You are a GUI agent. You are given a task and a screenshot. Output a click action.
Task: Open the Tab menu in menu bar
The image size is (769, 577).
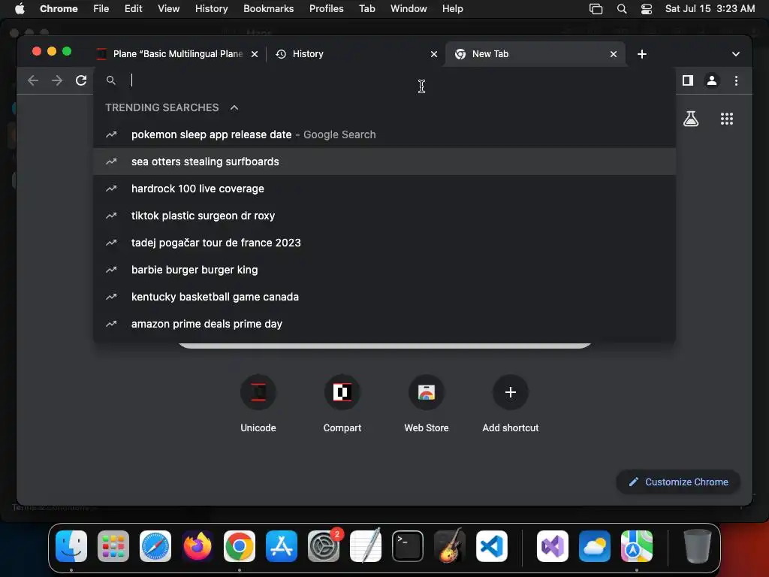(x=366, y=9)
